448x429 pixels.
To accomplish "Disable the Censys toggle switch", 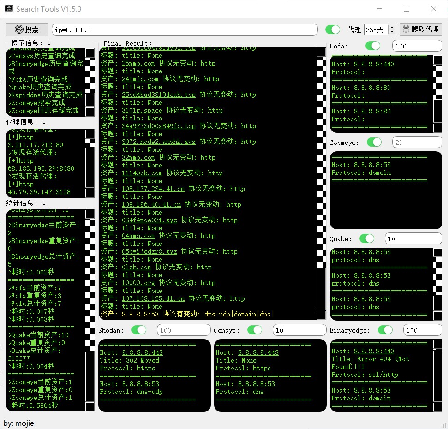I will (254, 330).
